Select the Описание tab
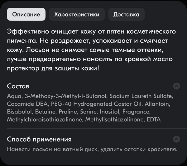 [26, 14]
